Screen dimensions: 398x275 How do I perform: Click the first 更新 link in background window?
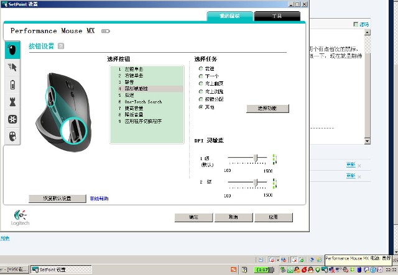351,165
